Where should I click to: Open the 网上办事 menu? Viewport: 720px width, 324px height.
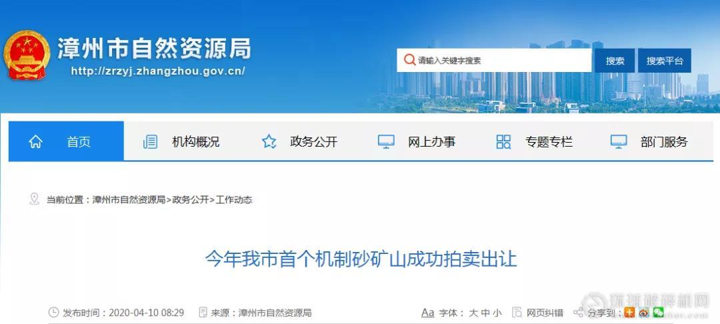coord(418,142)
